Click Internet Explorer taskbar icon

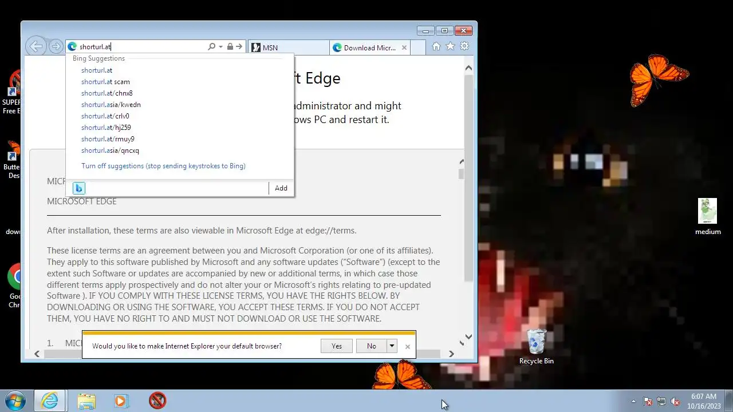[x=50, y=401]
